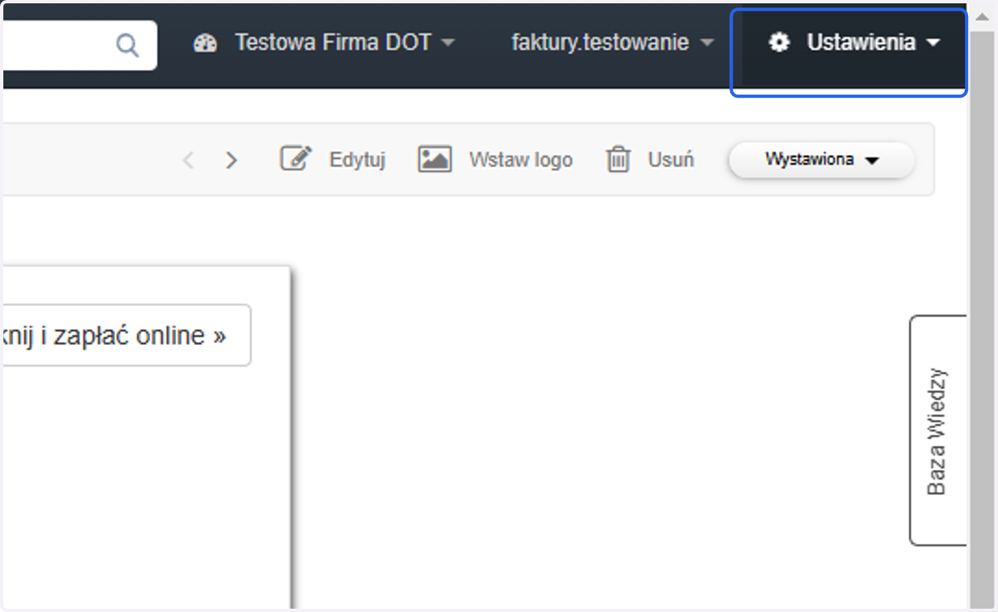The image size is (998, 612).
Task: Click the Usuń label
Action: [671, 160]
